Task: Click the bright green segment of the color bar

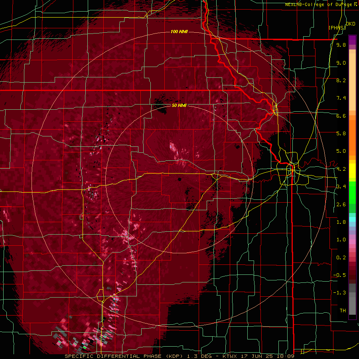Action: pos(352,193)
